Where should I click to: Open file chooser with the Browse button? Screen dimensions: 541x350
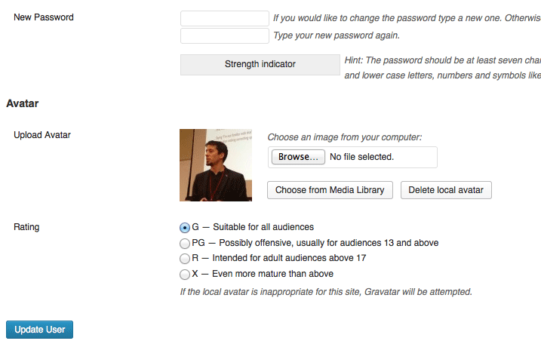298,157
